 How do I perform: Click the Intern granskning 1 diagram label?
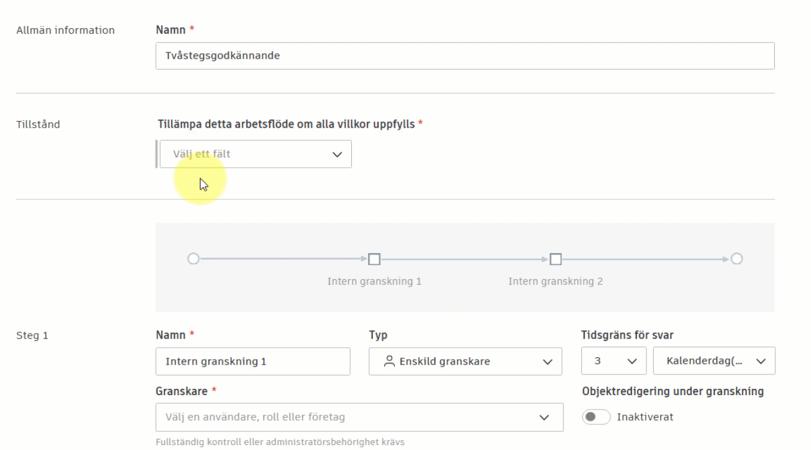(374, 280)
